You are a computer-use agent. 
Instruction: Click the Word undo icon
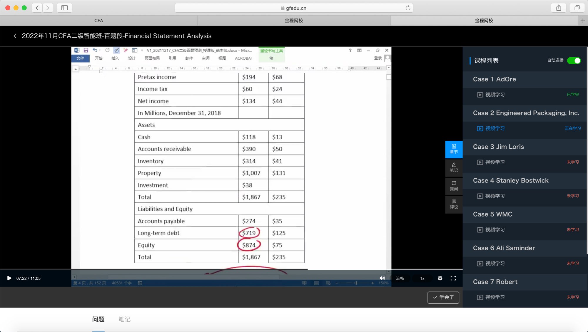click(x=95, y=50)
